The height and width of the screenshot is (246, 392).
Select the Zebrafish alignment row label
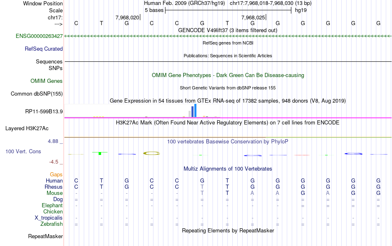point(51,224)
